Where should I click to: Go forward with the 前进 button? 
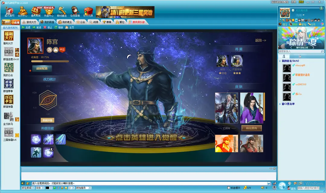37,27
